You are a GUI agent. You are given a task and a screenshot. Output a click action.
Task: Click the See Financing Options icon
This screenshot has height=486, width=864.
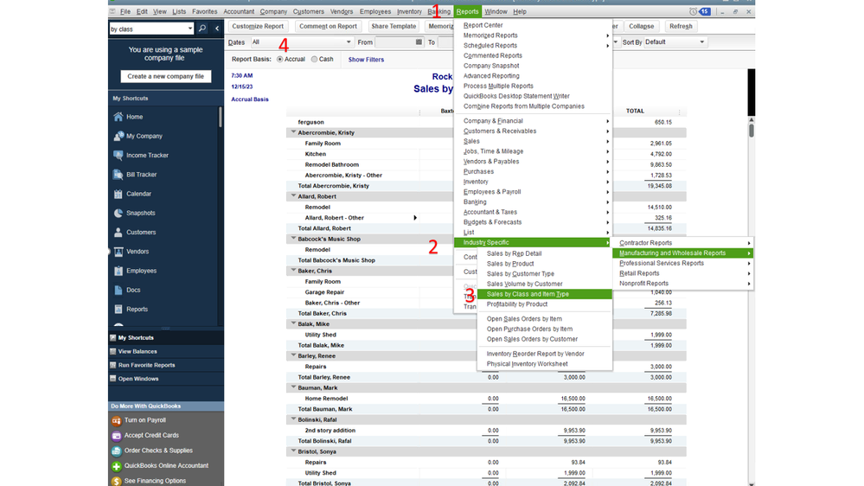[116, 481]
